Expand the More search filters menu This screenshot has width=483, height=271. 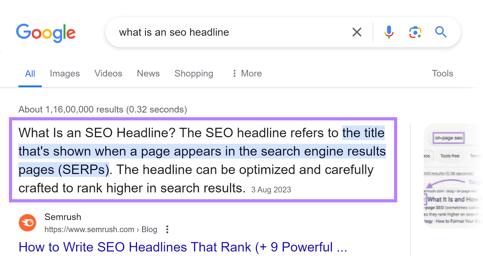point(247,74)
